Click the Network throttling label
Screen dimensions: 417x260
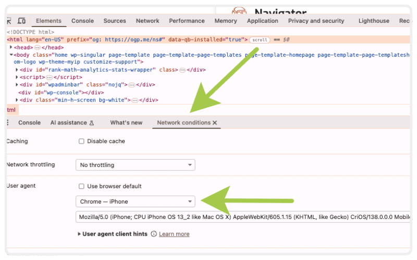31,164
